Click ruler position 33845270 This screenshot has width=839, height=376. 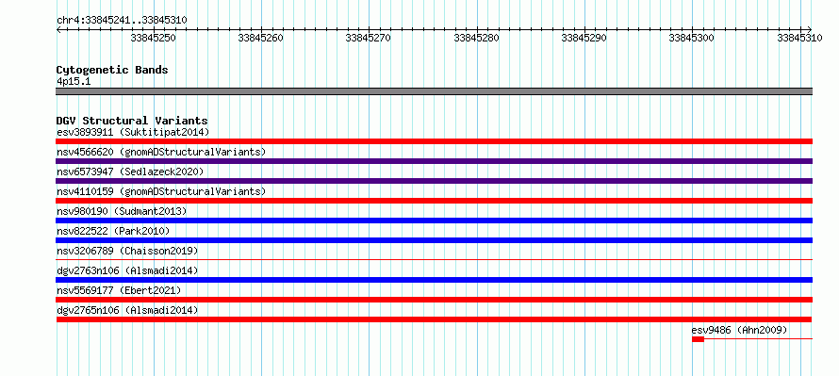tap(369, 38)
